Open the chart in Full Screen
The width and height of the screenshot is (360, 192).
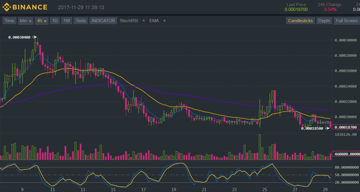point(347,21)
